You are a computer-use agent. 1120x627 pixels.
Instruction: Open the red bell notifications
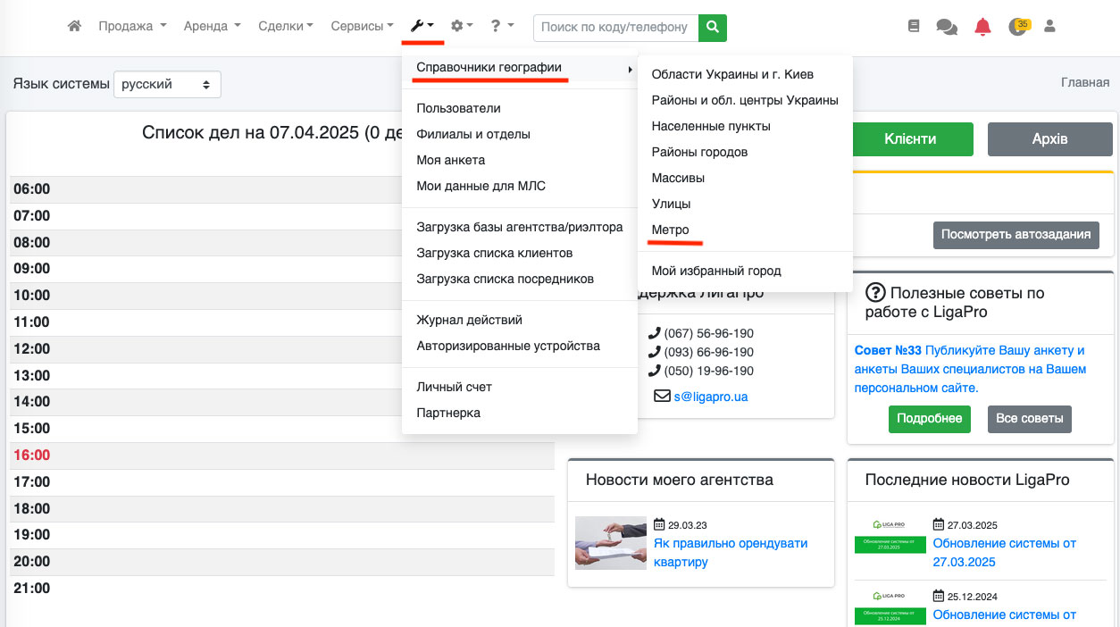982,27
